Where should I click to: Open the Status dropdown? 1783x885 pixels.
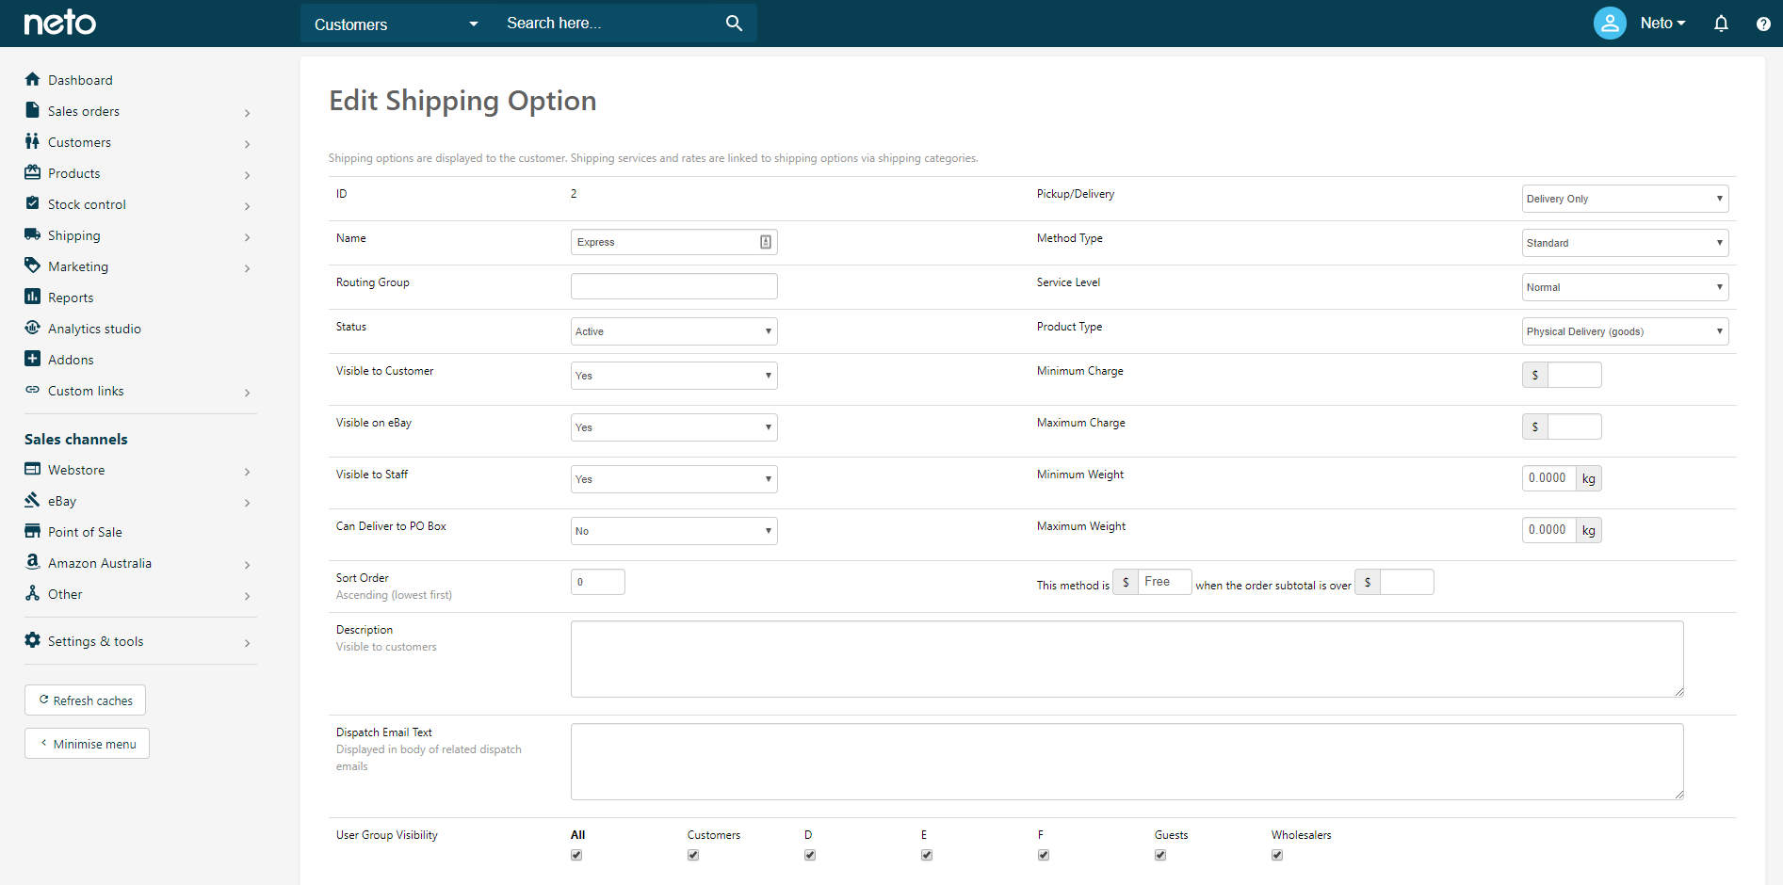(x=674, y=331)
